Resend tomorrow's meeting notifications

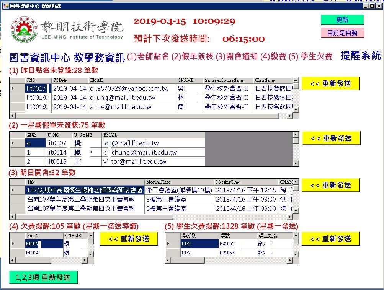coord(330,186)
